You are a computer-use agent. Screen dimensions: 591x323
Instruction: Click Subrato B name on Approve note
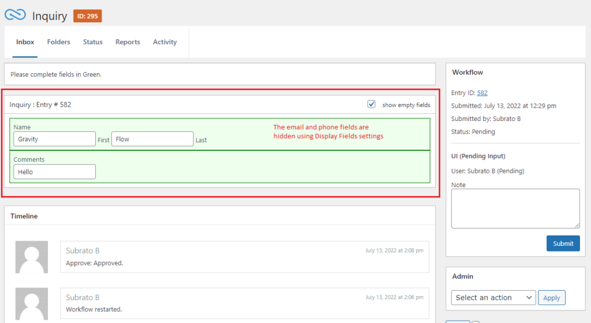point(83,250)
